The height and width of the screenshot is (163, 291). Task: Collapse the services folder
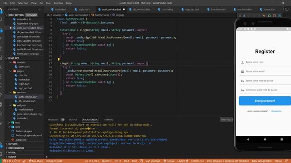click(10, 92)
